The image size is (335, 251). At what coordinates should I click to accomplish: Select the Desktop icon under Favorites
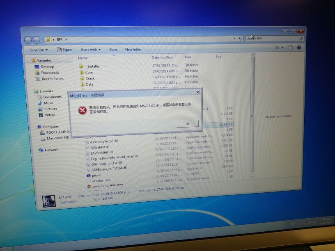37,66
